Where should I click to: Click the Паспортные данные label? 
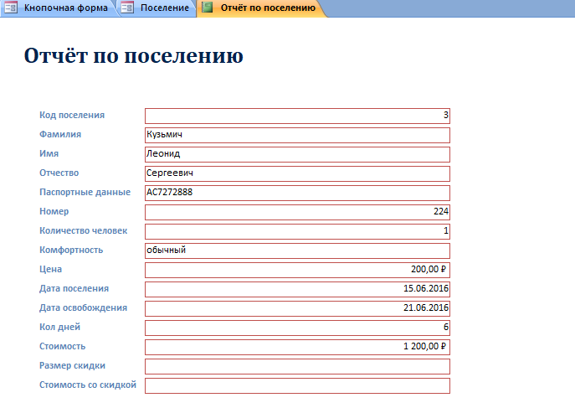[x=85, y=192]
